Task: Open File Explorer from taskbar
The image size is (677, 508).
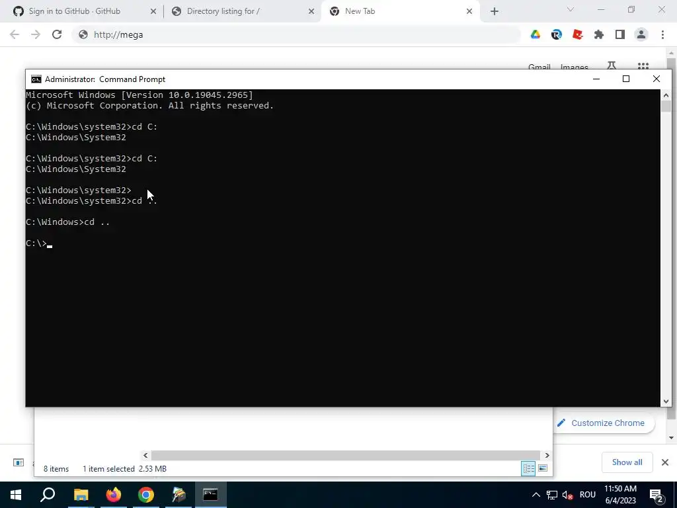Action: coord(81,495)
